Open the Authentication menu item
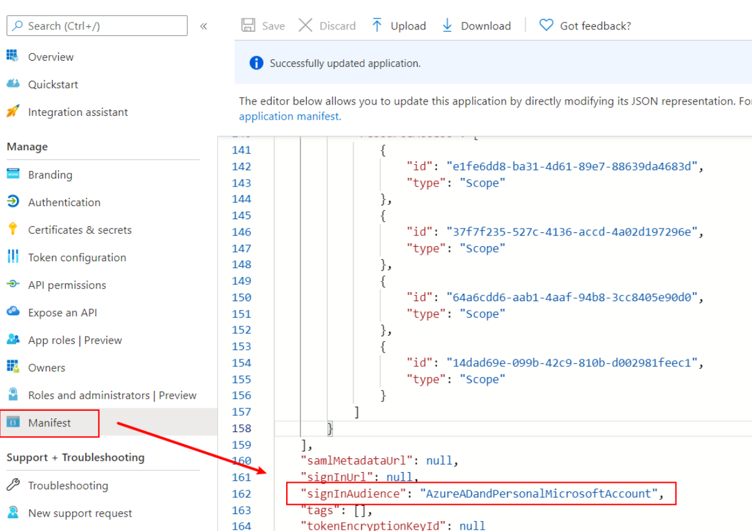This screenshot has height=531, width=752. 64,202
